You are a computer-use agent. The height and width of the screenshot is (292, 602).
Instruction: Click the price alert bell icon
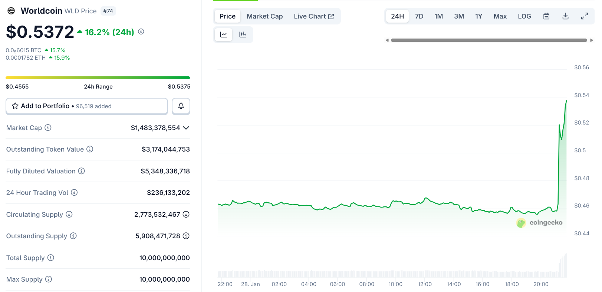(181, 106)
